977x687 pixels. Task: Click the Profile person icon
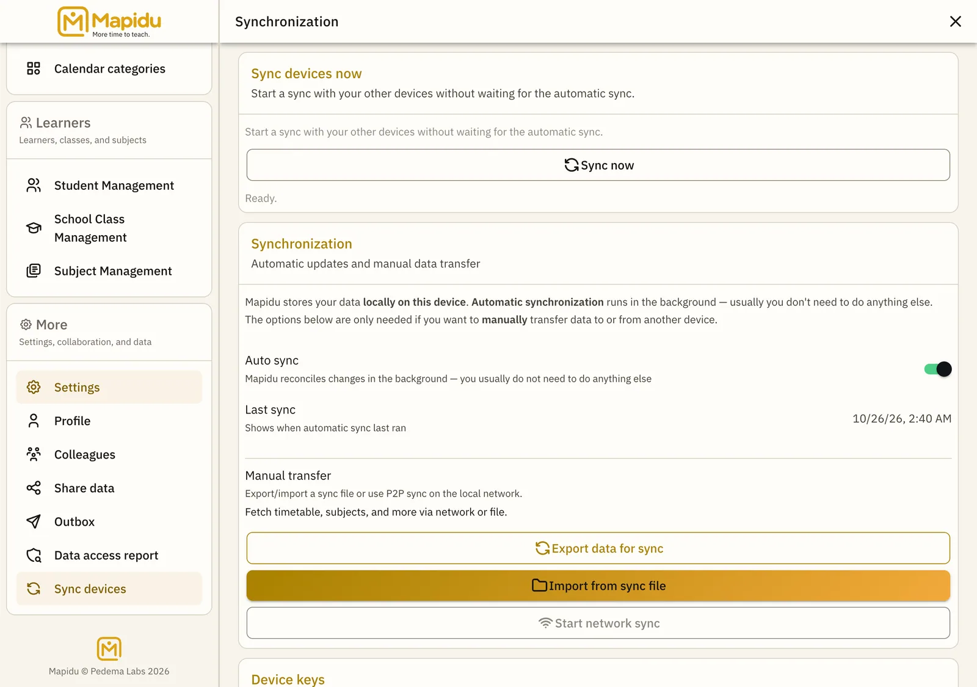34,421
